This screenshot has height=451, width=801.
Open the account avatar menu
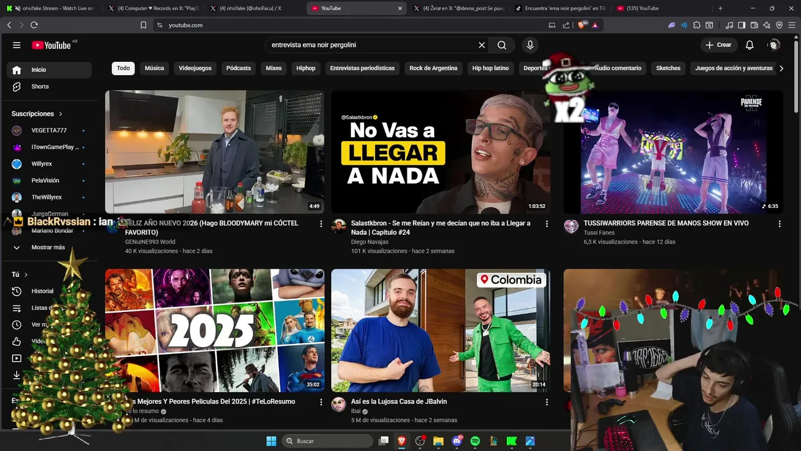point(774,45)
